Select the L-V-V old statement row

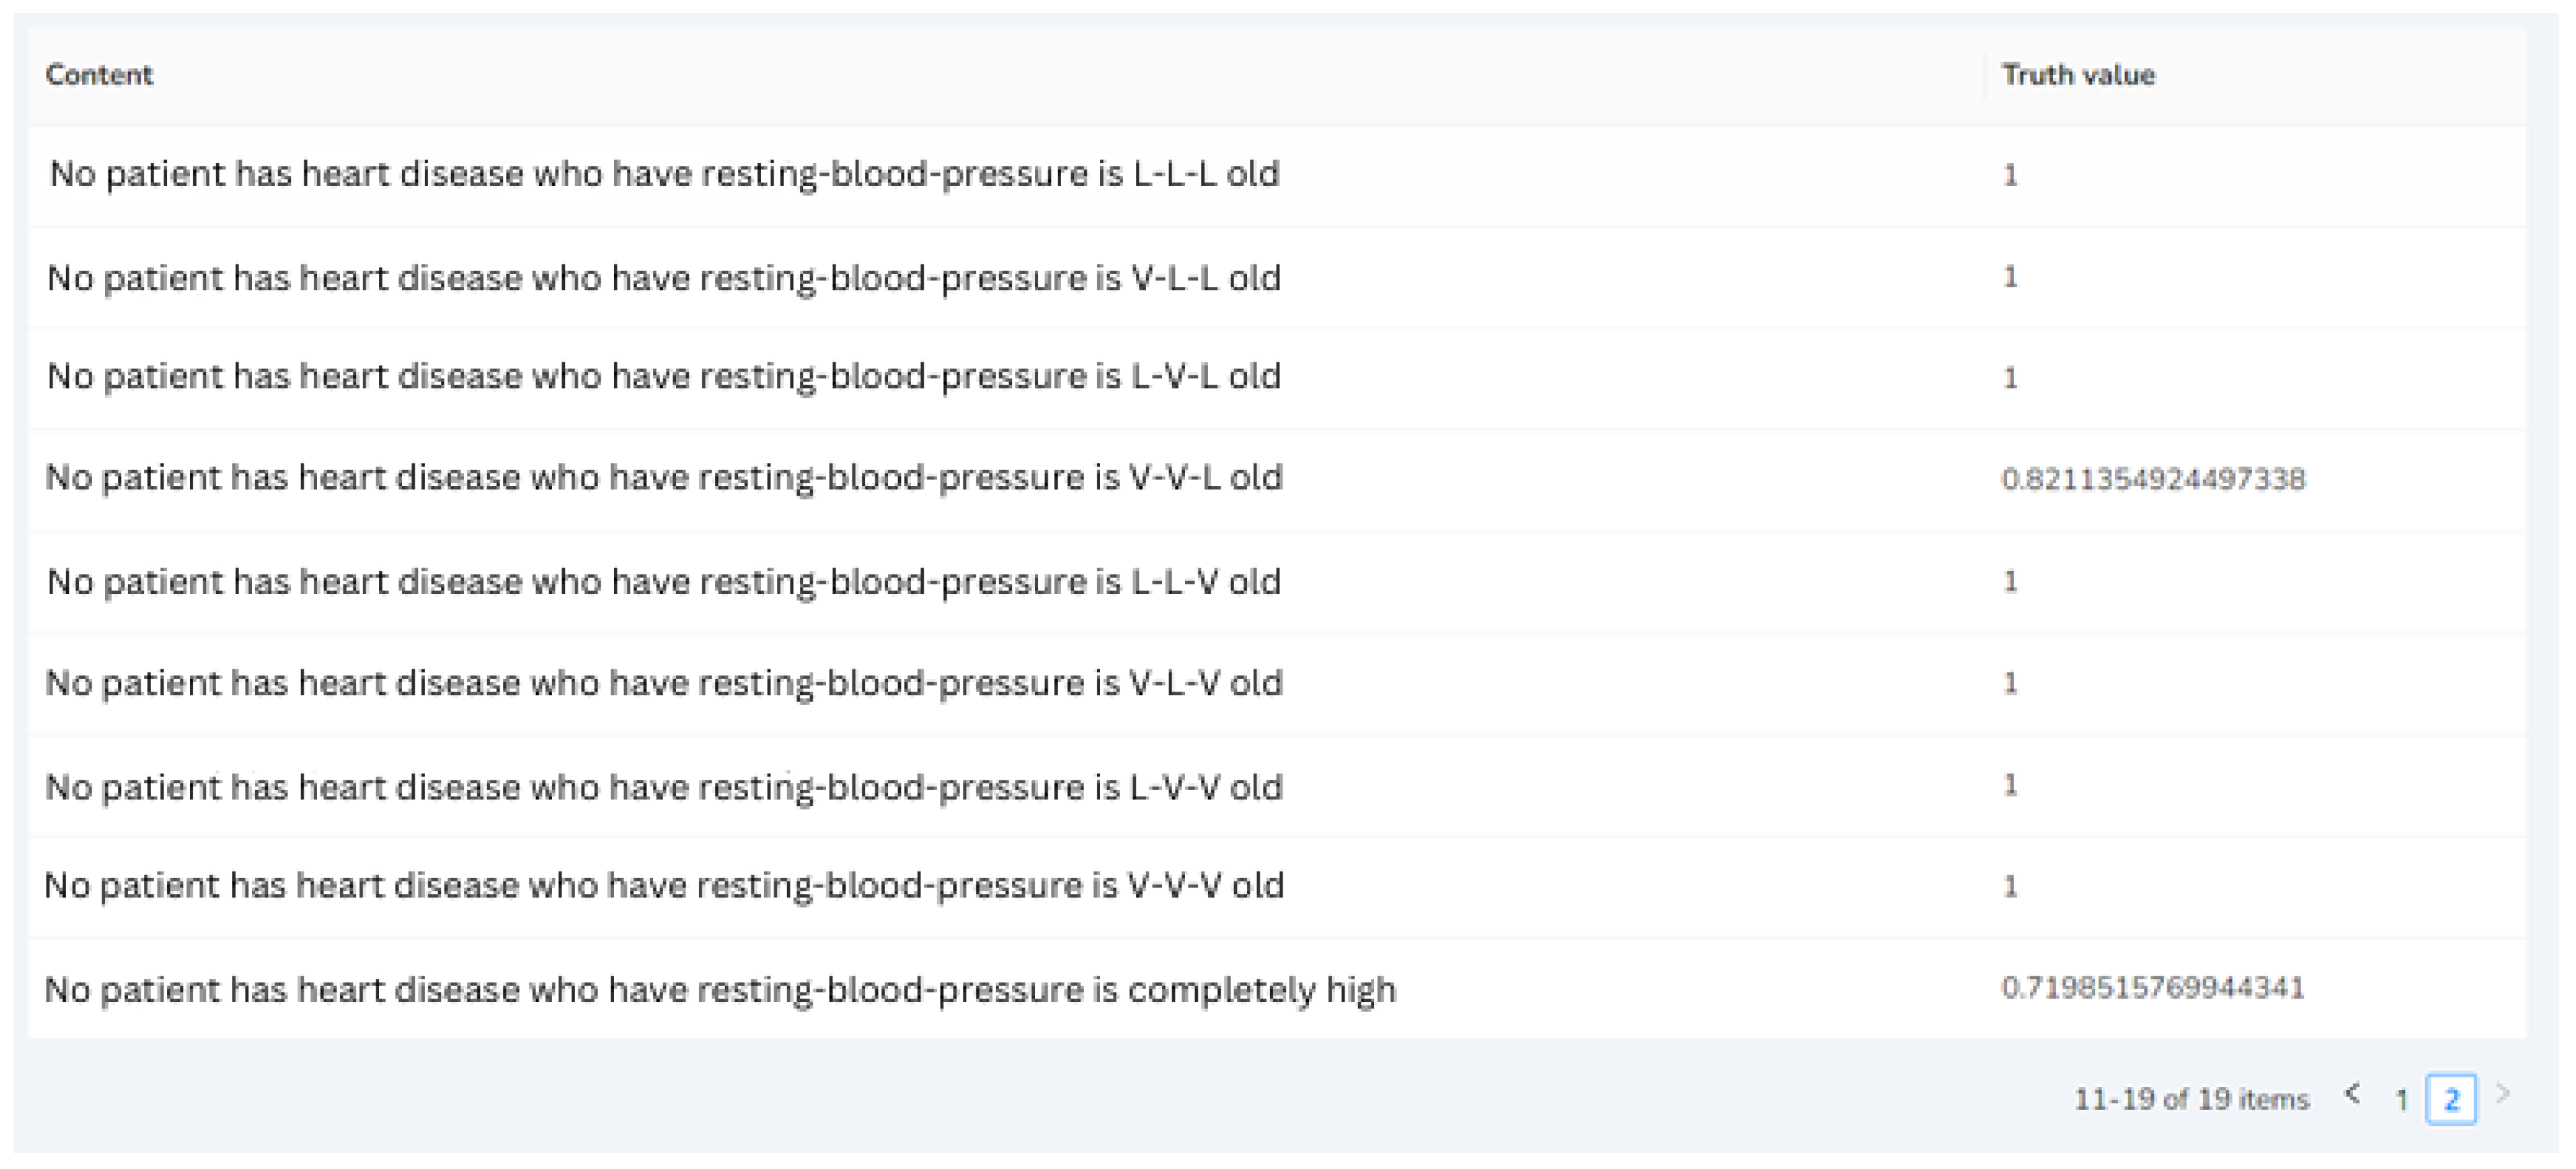(x=665, y=788)
